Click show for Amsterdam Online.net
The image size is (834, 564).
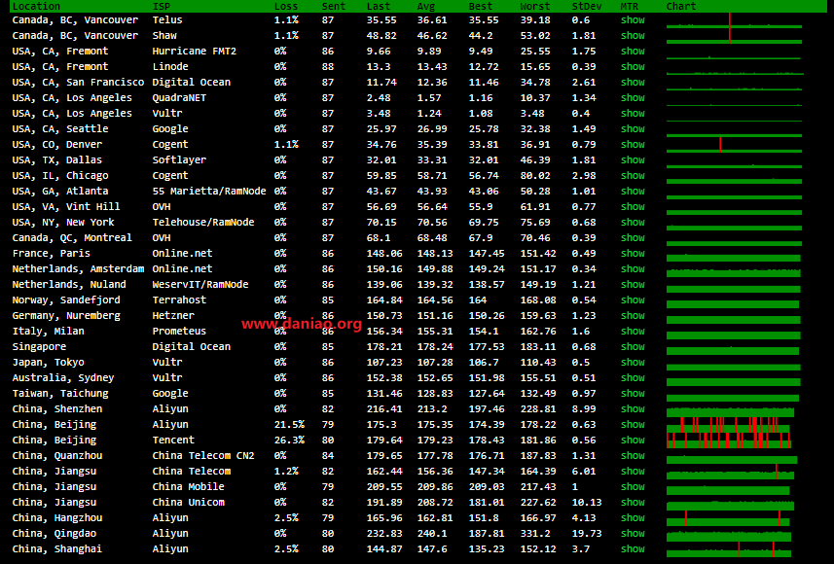pos(633,269)
